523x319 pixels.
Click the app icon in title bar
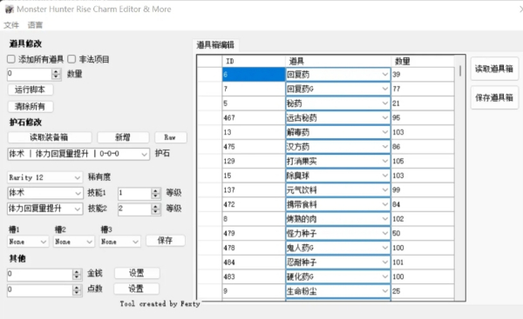[x=9, y=9]
